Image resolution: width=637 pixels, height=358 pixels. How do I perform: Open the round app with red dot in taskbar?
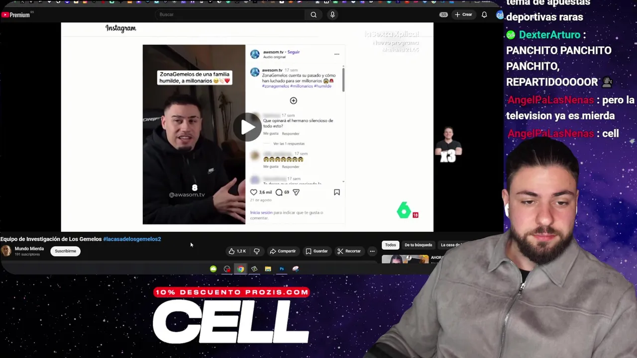tap(227, 269)
